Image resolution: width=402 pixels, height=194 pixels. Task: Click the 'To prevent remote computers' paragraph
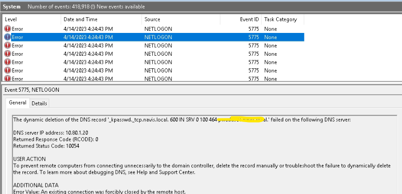tap(202, 169)
